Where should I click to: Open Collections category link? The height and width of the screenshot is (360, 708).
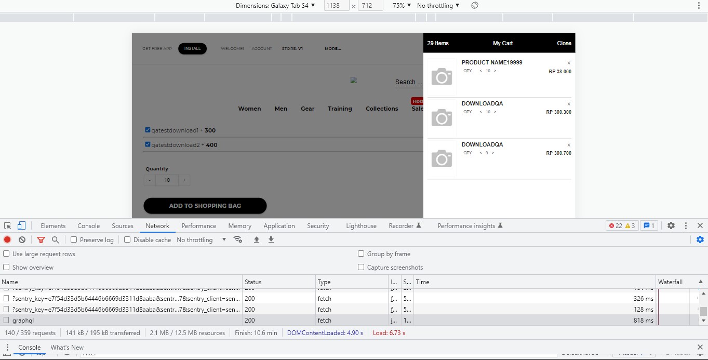pyautogui.click(x=382, y=109)
